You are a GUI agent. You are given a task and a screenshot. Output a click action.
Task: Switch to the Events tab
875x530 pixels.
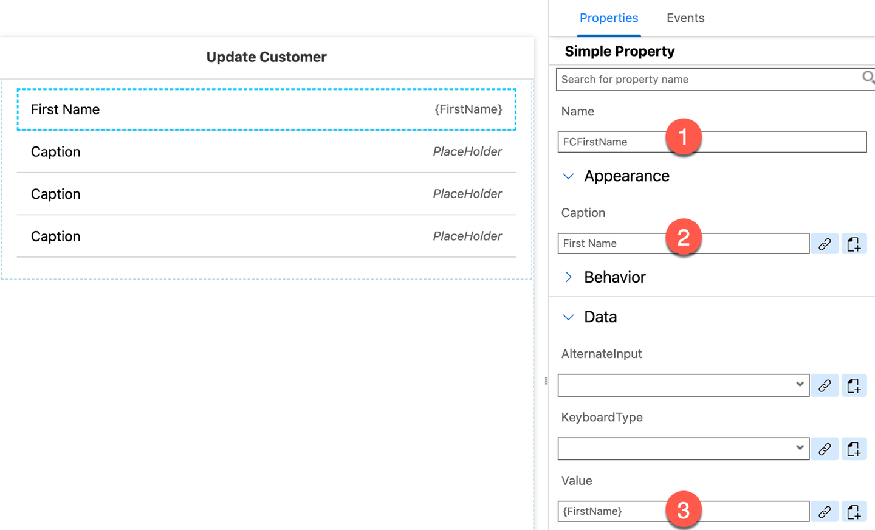coord(685,18)
